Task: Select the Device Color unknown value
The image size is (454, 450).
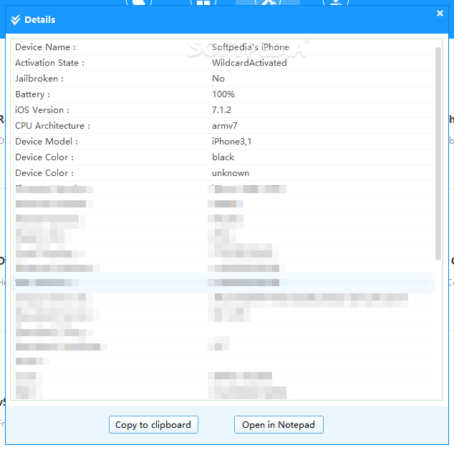Action: pos(231,173)
